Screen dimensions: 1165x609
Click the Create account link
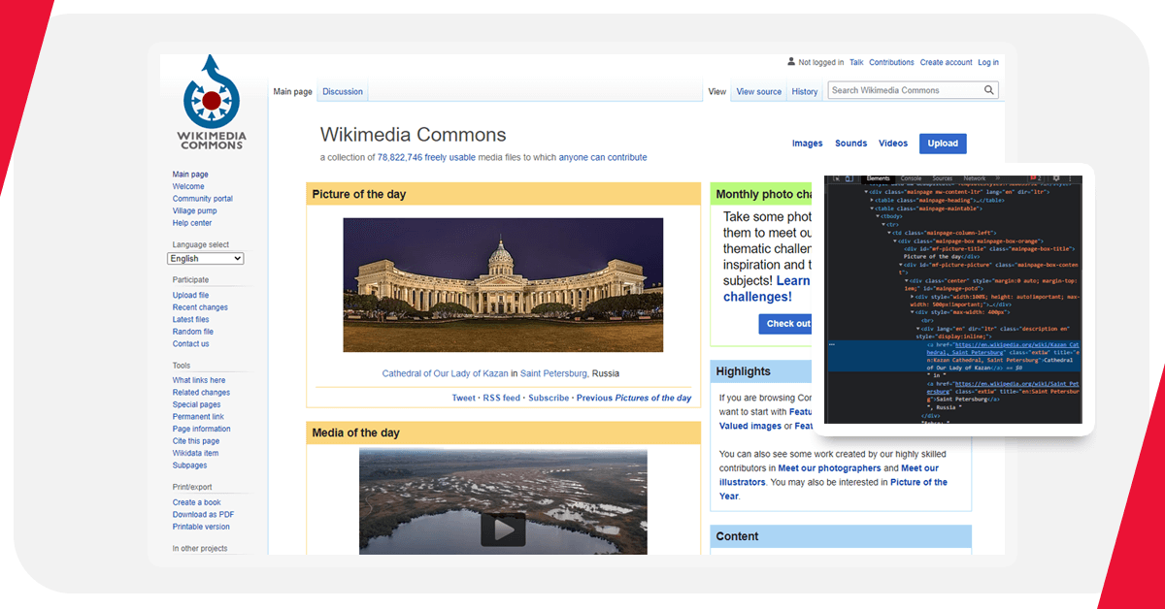[x=947, y=62]
